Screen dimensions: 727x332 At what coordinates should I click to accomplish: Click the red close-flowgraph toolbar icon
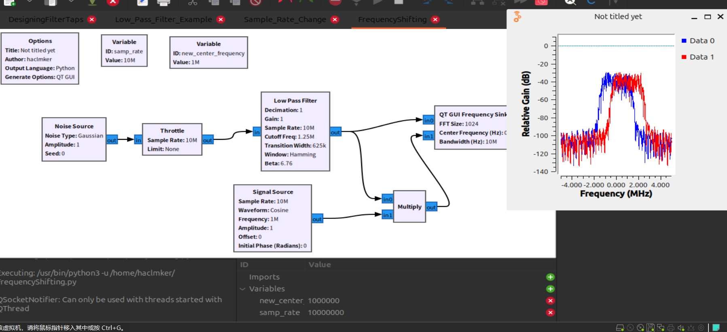[113, 2]
